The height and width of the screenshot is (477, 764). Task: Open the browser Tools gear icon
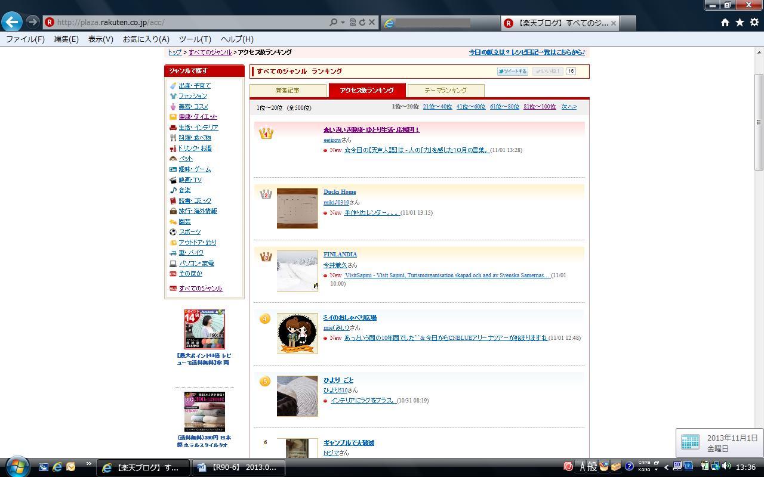(754, 22)
